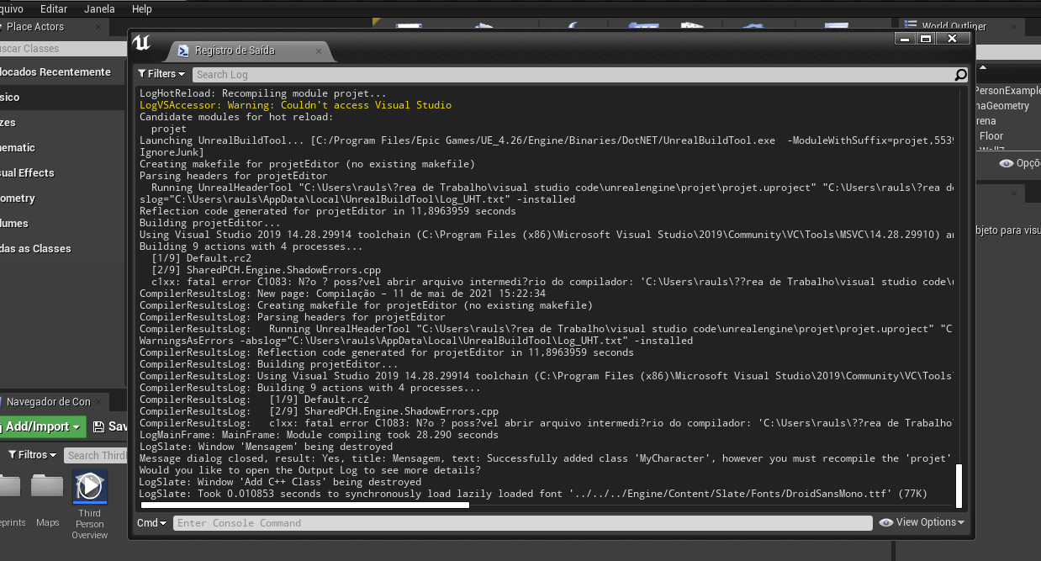Click the eye icon in World Outliner footer

coord(1006,163)
